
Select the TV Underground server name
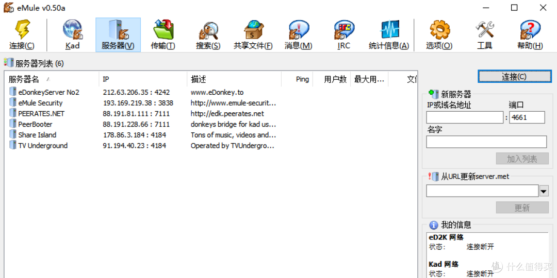43,145
